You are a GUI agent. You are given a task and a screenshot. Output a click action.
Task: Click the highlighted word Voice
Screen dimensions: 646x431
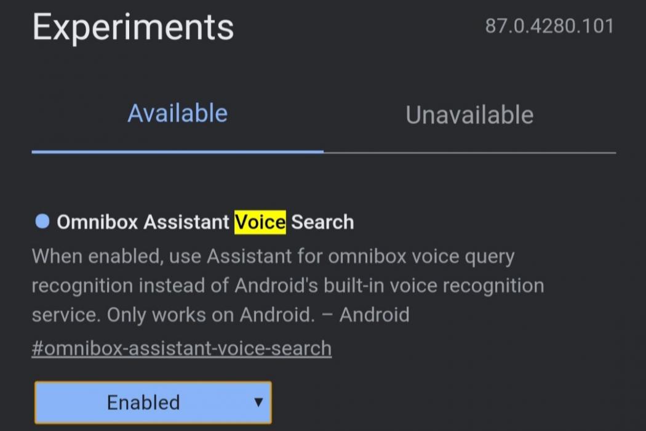(260, 222)
